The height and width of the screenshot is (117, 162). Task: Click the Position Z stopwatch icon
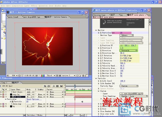pos(101,48)
